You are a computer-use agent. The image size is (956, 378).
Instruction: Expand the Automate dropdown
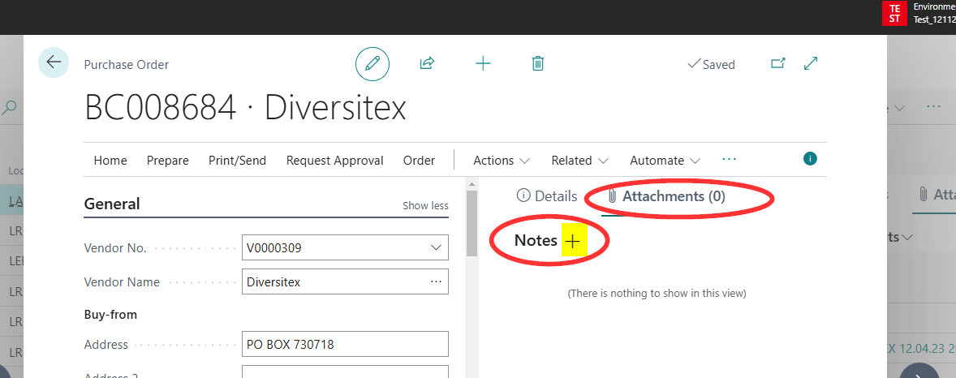point(665,161)
